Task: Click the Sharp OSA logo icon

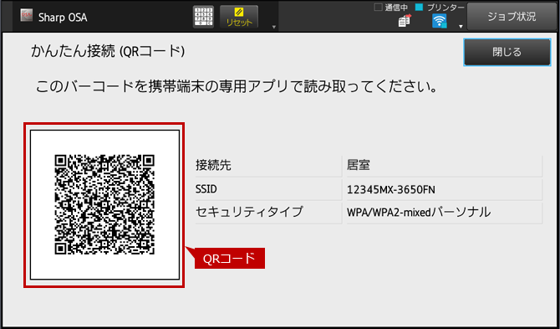Action: 27,16
